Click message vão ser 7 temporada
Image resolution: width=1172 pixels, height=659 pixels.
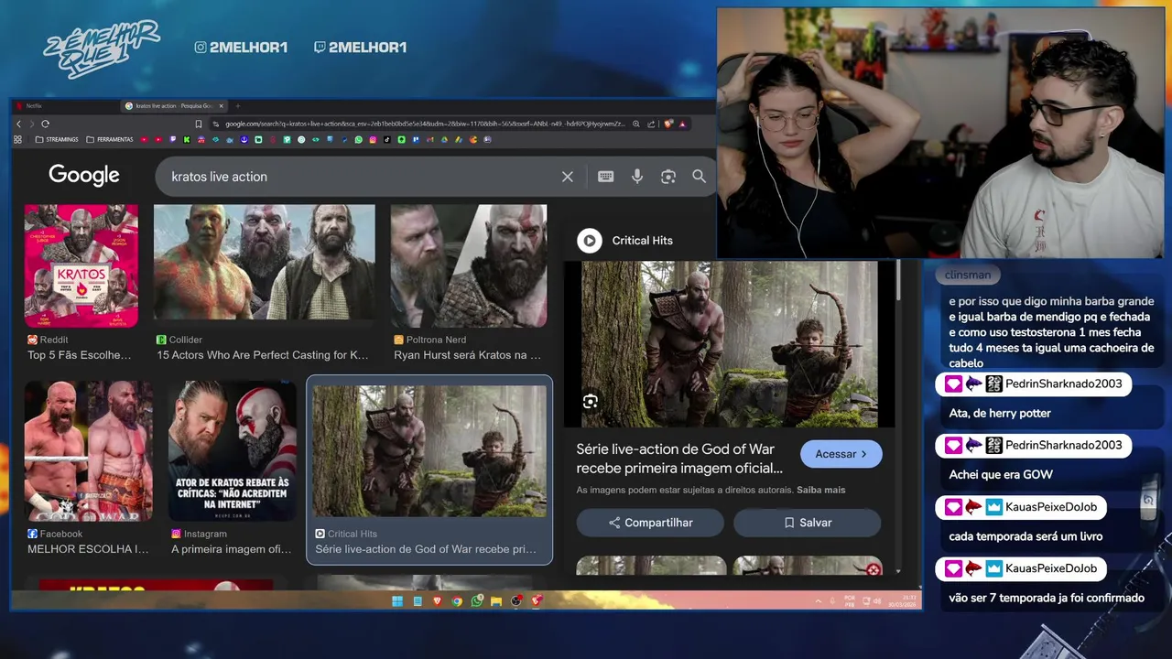(x=1047, y=598)
